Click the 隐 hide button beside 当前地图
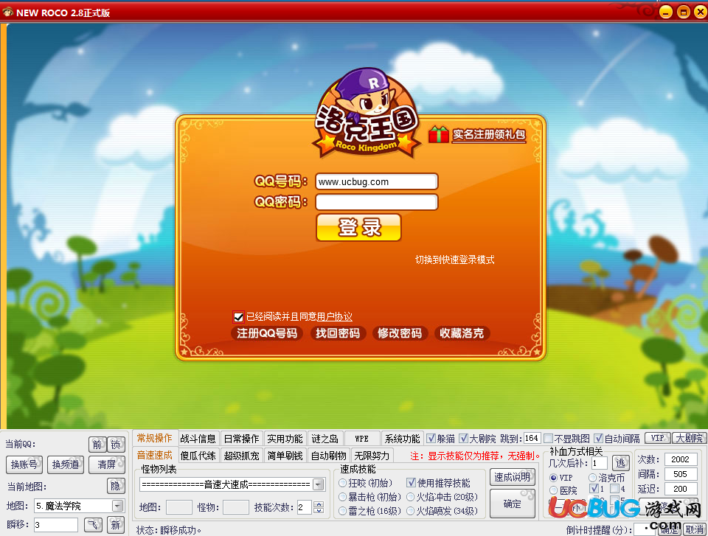Screen dimensions: 708x536 coord(116,486)
